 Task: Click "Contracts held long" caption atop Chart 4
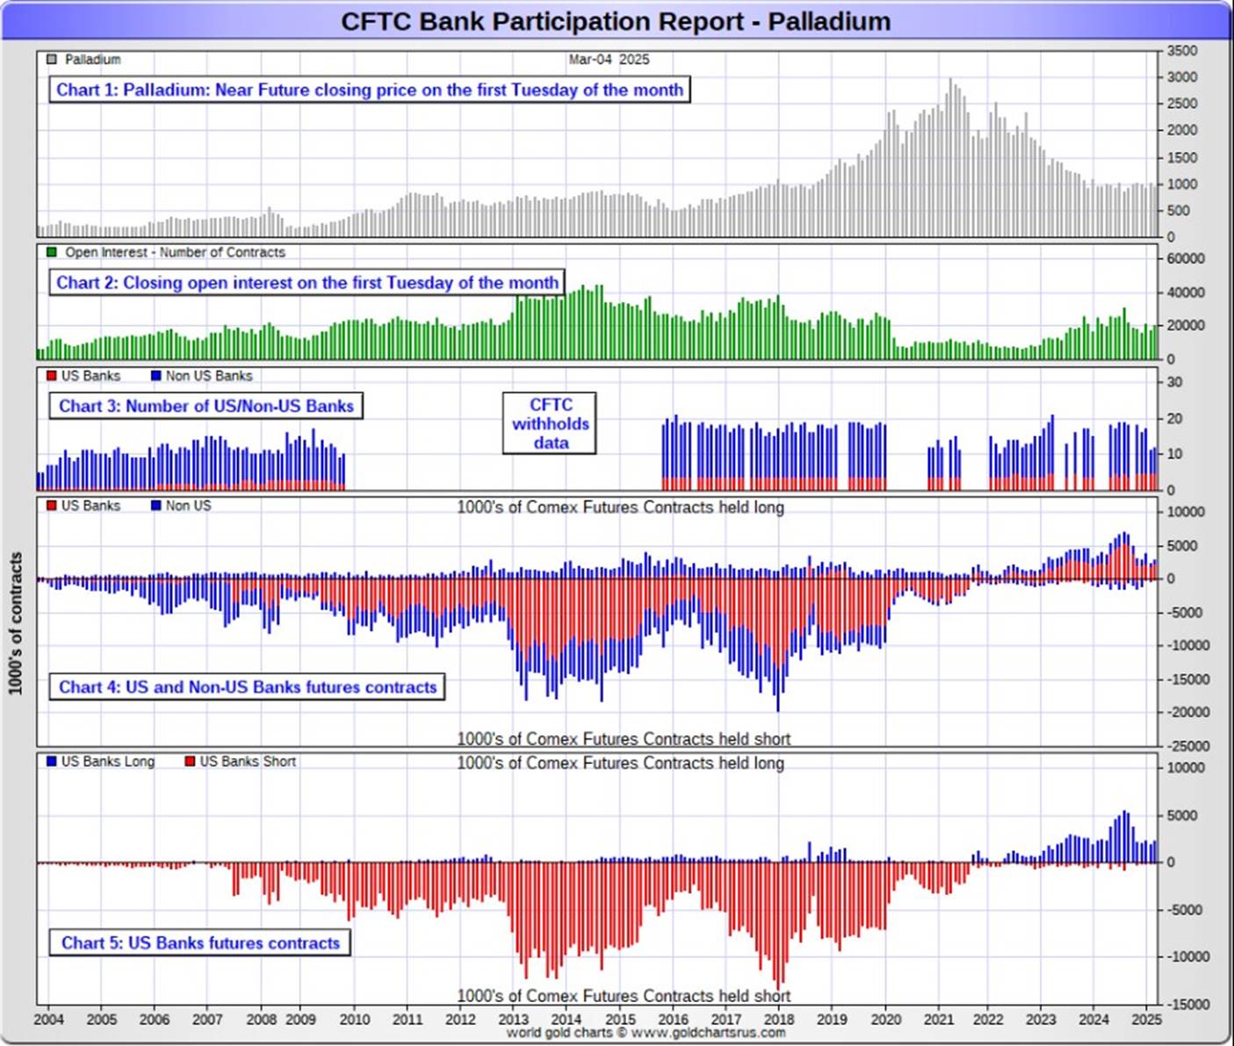click(620, 507)
